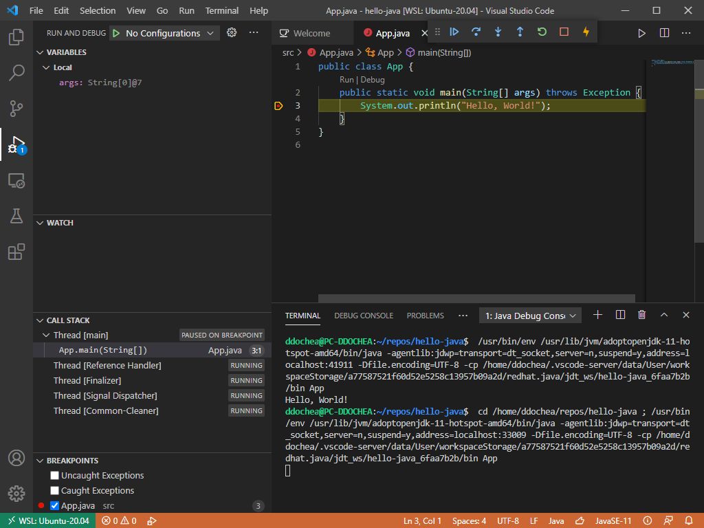The height and width of the screenshot is (528, 704).
Task: Kill terminal with trash icon
Action: [641, 315]
